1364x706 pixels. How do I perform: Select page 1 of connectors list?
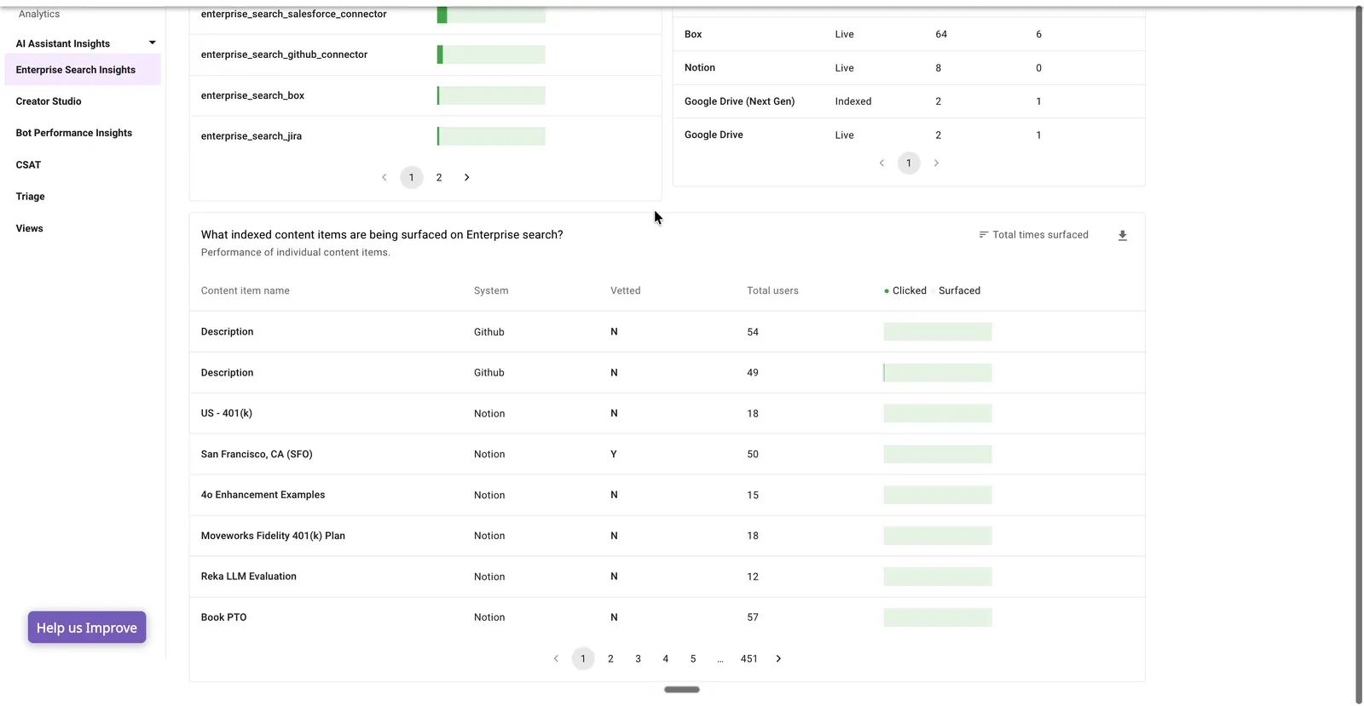click(x=412, y=177)
